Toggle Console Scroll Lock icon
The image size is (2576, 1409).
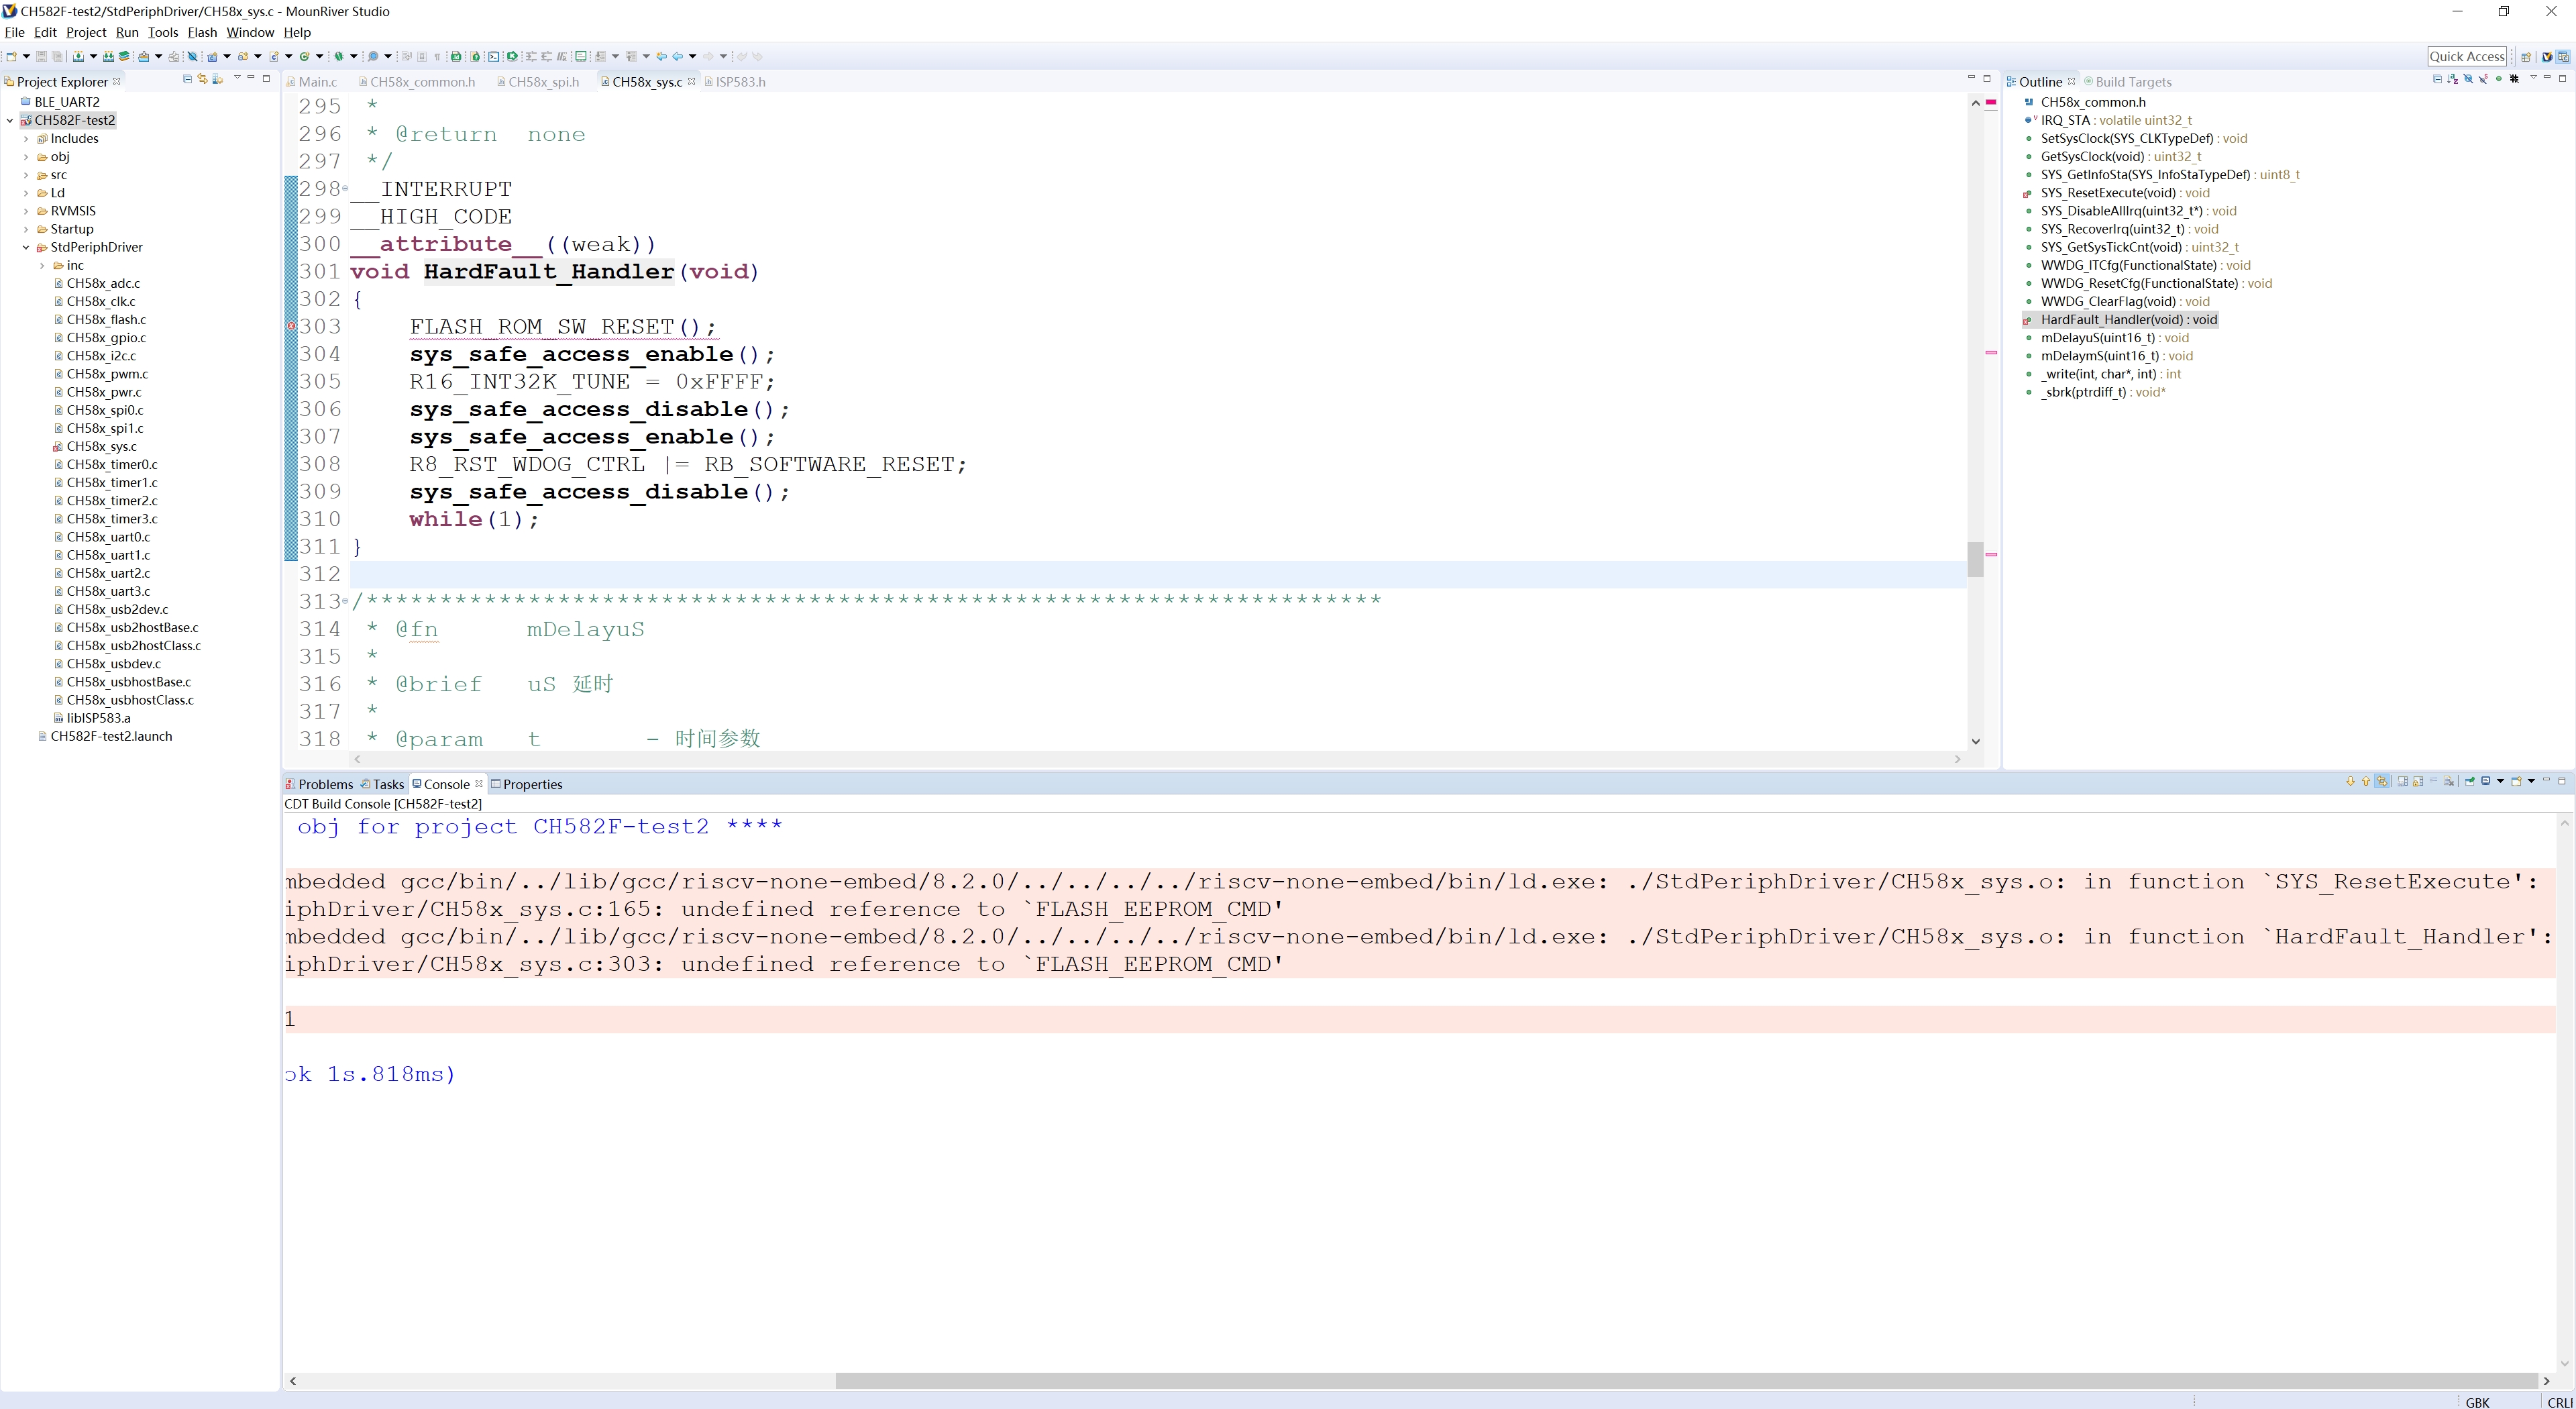(2418, 781)
